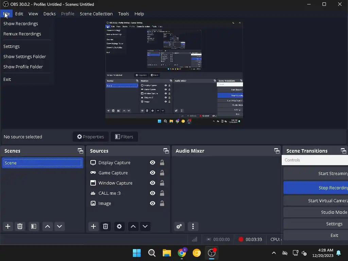Screen dimensions: 348x261
Task: Toggle the lock on the Game Capture source
Action: pyautogui.click(x=162, y=173)
